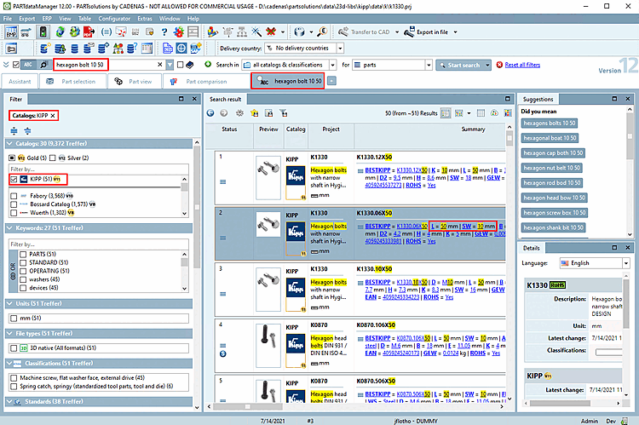Click the PDF export icon
The width and height of the screenshot is (639, 425).
pos(89,32)
